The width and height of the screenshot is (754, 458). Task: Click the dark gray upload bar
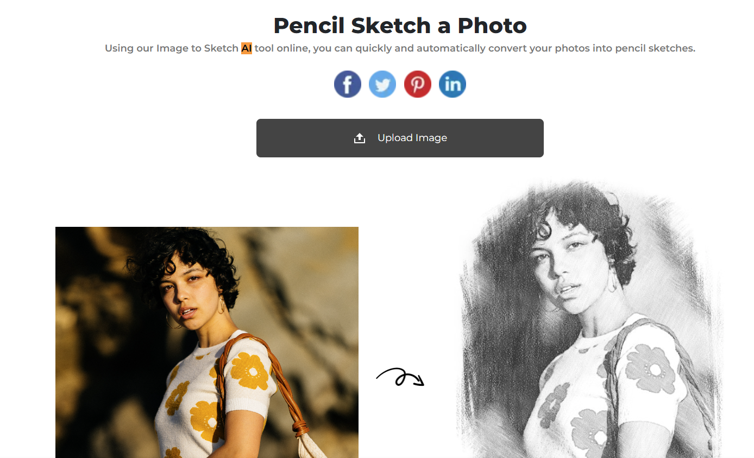coord(400,138)
